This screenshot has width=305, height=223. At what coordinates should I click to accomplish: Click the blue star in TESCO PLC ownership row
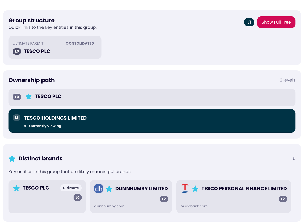(29, 97)
